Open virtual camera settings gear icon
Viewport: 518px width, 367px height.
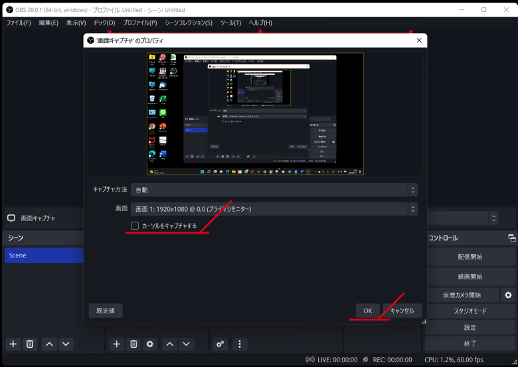(508, 295)
